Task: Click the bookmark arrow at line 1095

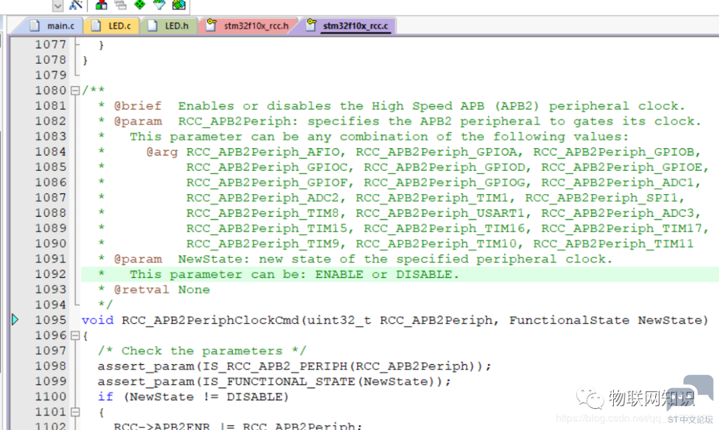Action: coord(15,320)
